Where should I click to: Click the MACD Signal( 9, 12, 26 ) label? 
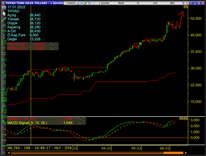(27, 123)
